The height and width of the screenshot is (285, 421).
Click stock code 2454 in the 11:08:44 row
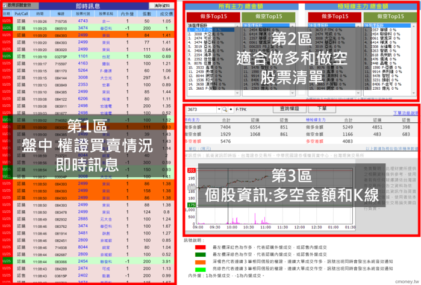pyautogui.click(x=83, y=261)
